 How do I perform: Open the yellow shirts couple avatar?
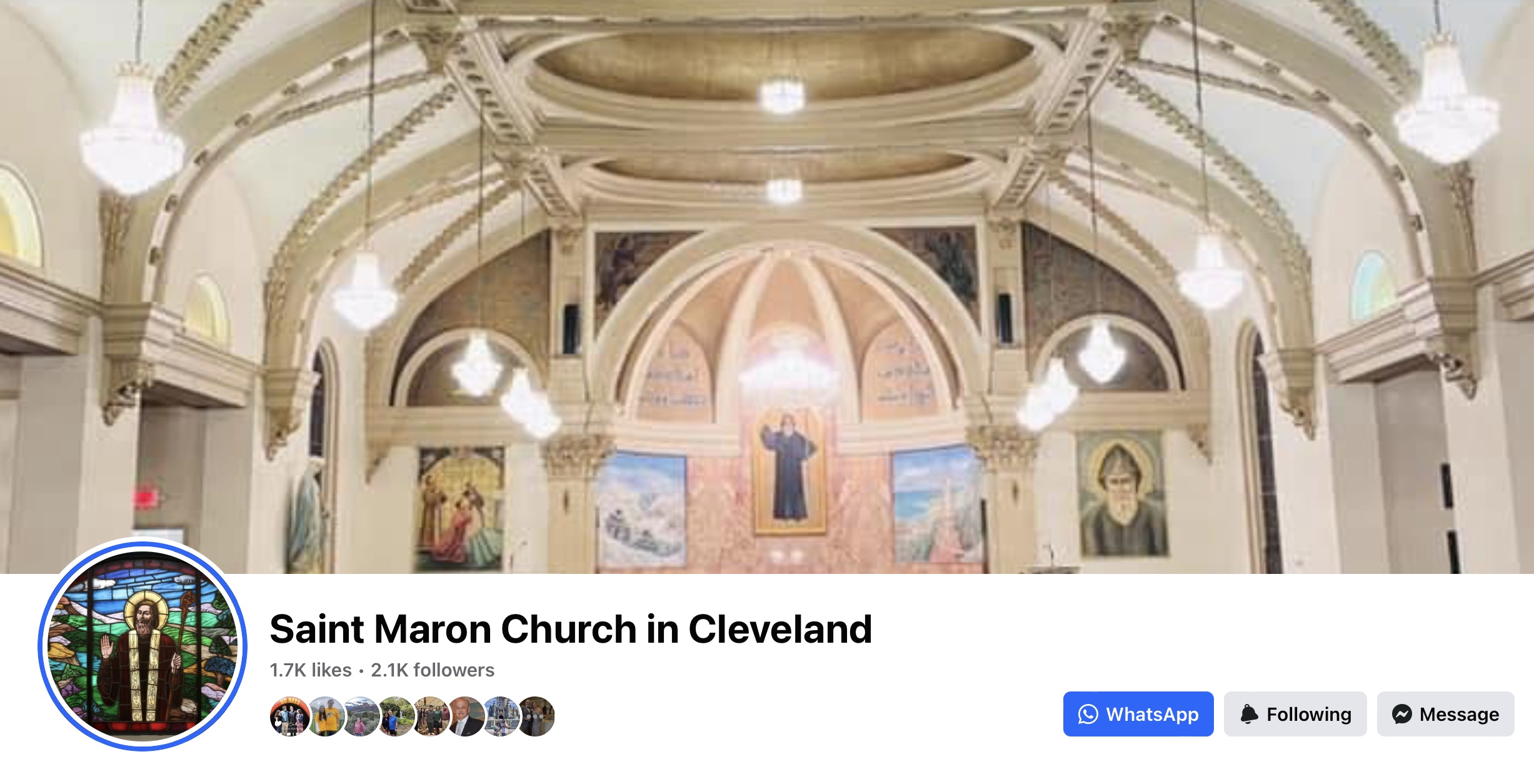click(x=325, y=716)
